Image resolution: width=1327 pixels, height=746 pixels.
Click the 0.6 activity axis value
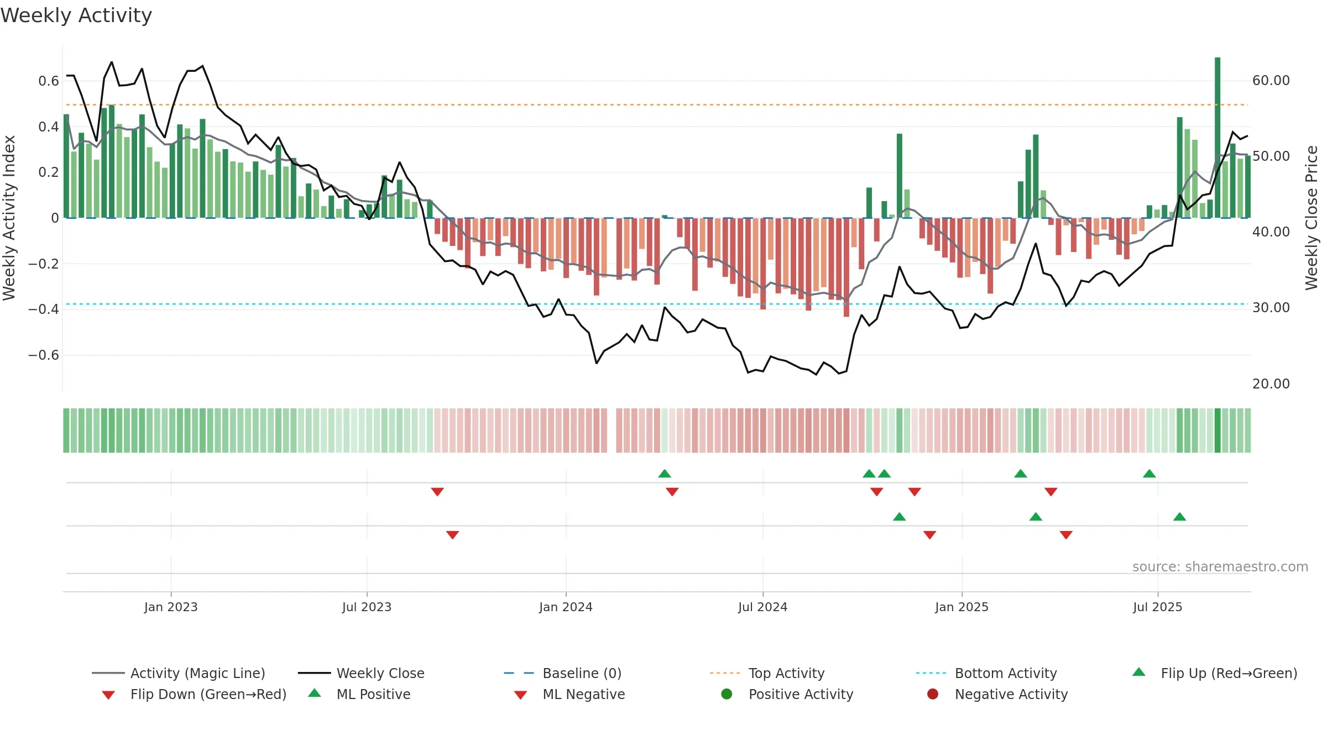coord(48,81)
